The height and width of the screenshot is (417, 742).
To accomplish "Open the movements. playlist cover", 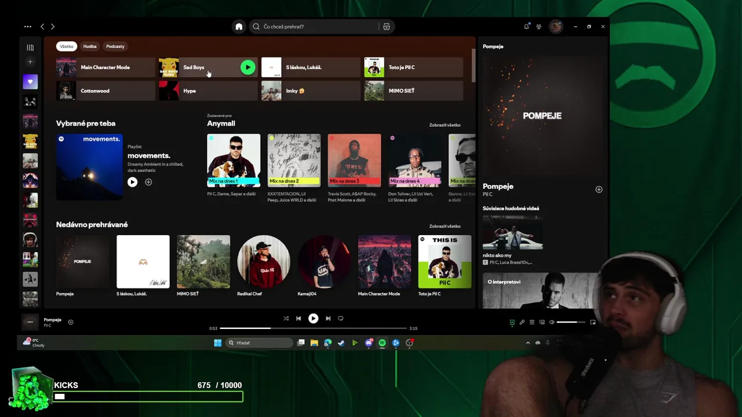I will tap(89, 167).
